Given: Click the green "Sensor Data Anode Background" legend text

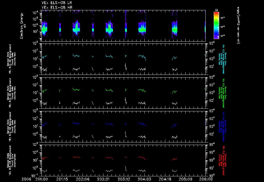Looking at the screenshot, I should [222, 93].
